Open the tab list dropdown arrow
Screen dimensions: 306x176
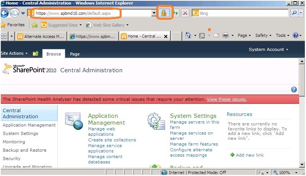pyautogui.click(x=11, y=36)
